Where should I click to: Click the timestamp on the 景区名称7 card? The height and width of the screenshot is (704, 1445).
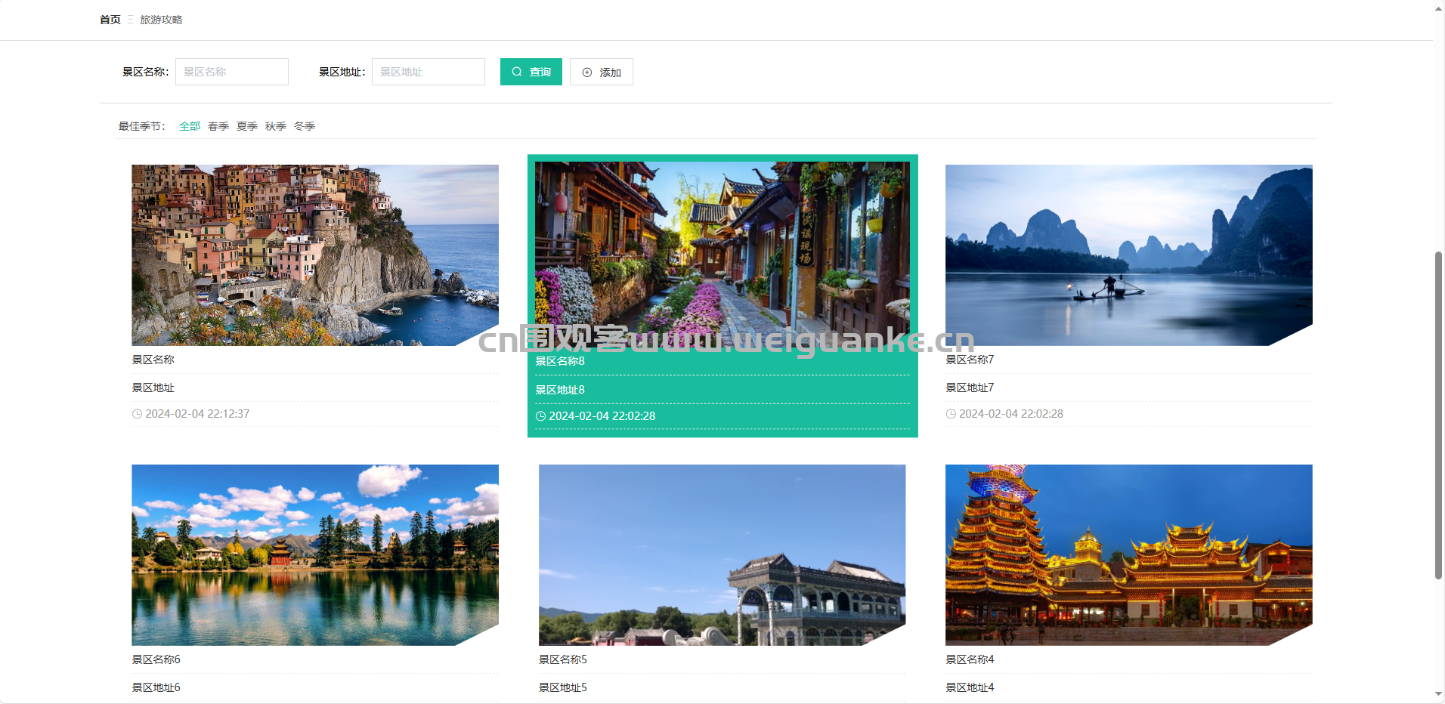point(1011,414)
